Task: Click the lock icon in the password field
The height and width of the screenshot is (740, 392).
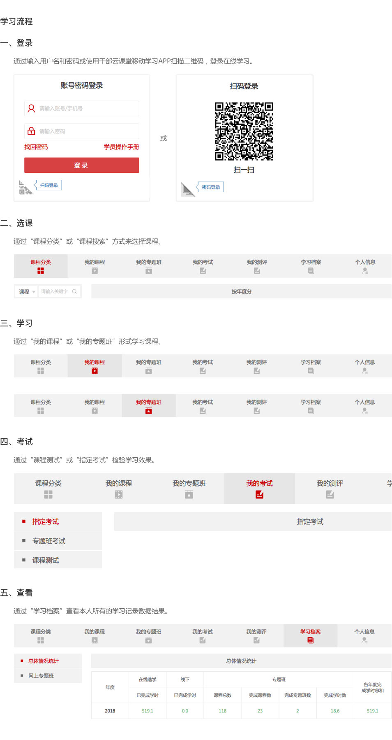Action: click(x=31, y=131)
